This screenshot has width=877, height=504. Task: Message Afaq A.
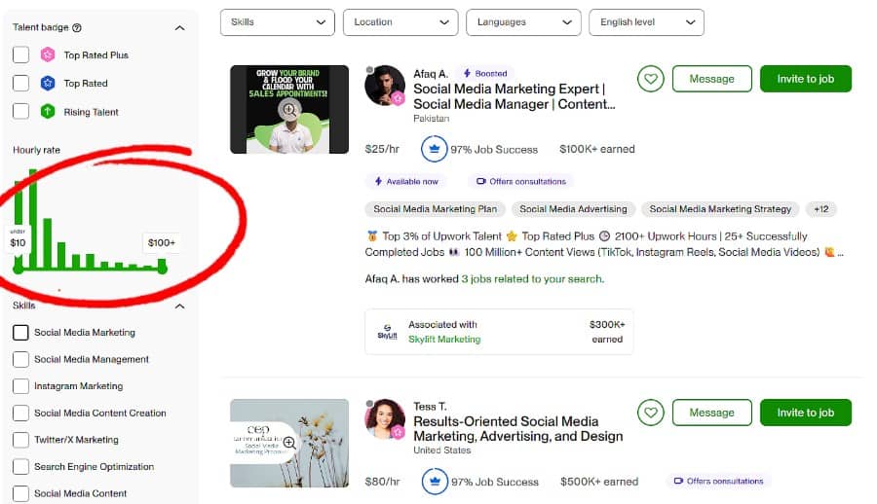click(x=711, y=79)
